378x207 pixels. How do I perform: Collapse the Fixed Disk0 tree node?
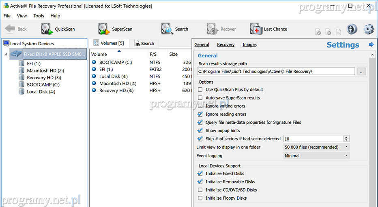[6, 54]
